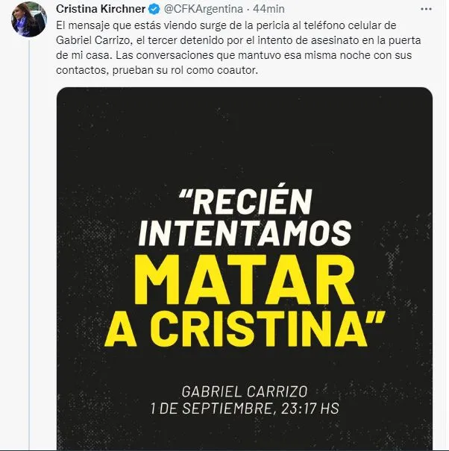Click the tweet line starting 'El mensaje que estás'
Screen dimensions: 449x451
coord(226,25)
